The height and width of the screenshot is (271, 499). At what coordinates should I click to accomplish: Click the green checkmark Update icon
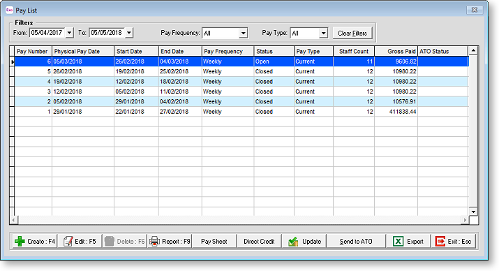coord(293,242)
